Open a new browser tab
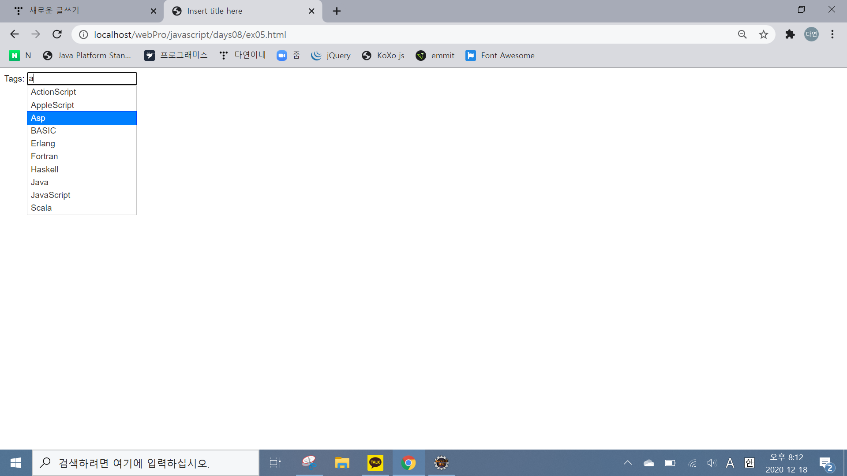The image size is (847, 476). (337, 11)
